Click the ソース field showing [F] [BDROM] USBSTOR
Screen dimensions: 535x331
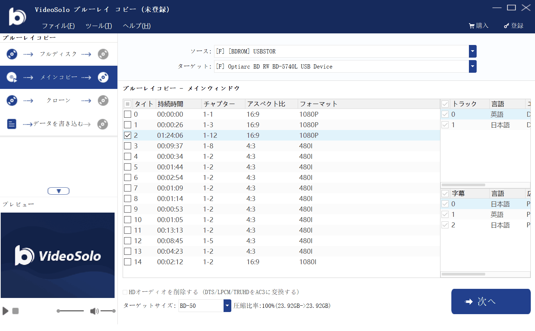pos(341,51)
